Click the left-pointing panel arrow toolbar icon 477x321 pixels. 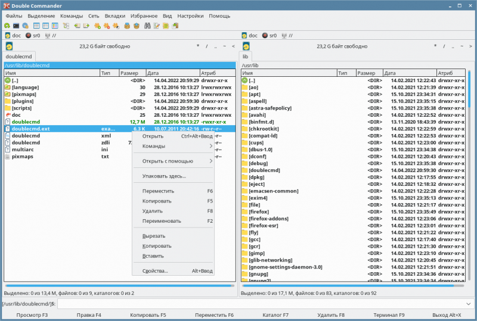coord(78,26)
